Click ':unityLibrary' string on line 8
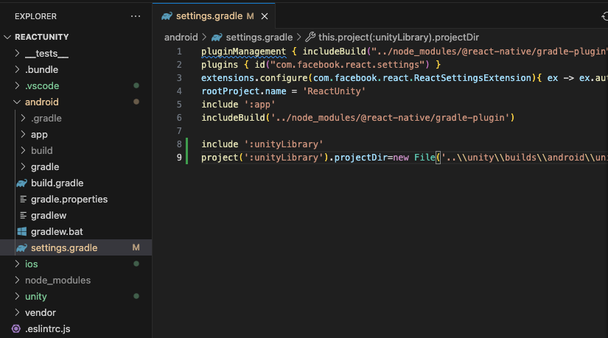 point(284,144)
